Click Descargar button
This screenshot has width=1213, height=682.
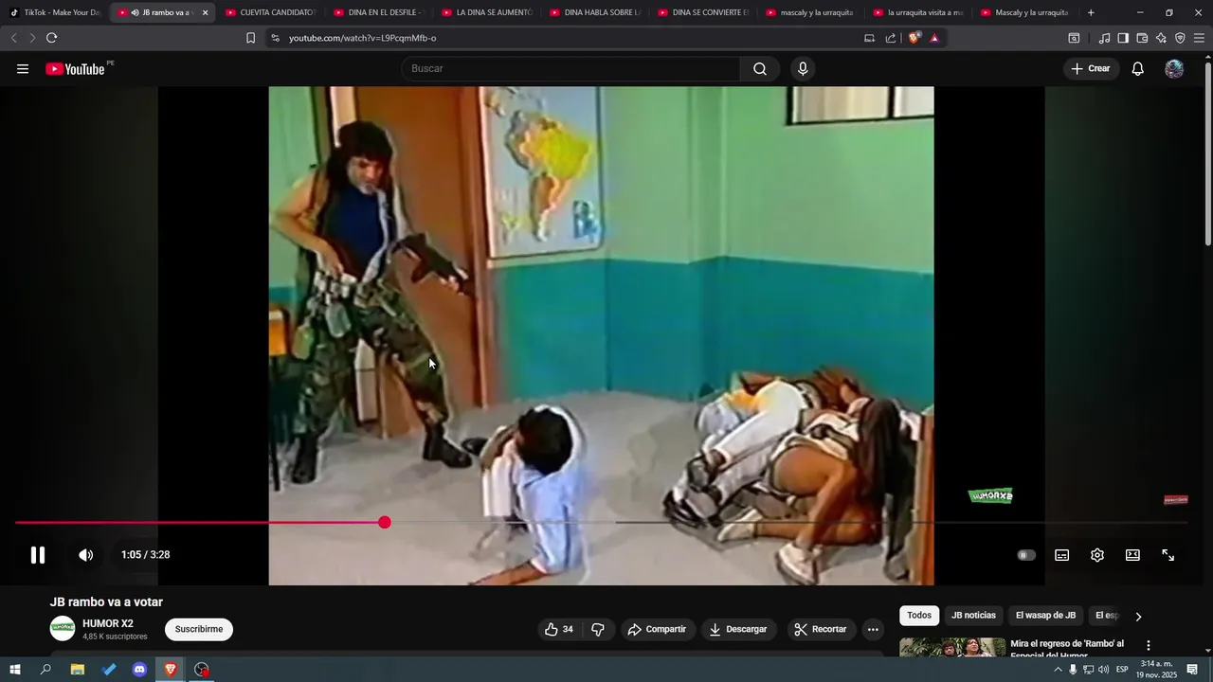point(738,629)
